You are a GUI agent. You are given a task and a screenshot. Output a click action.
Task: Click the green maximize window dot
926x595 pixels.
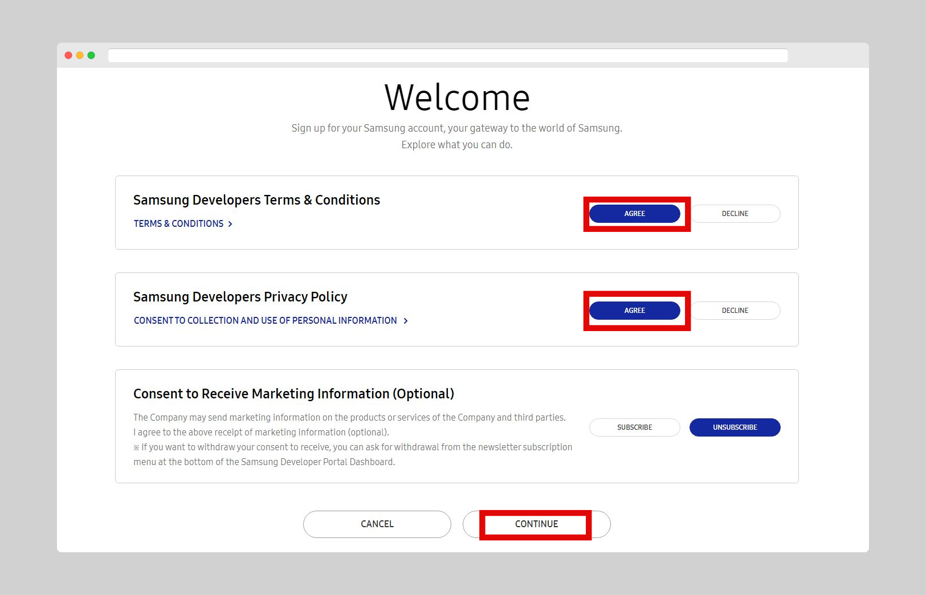(91, 55)
